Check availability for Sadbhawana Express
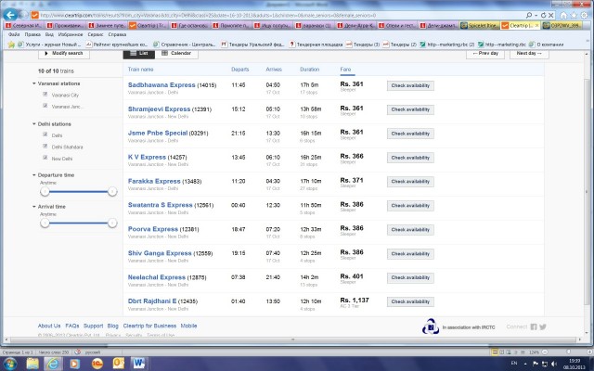The image size is (594, 371). click(409, 85)
